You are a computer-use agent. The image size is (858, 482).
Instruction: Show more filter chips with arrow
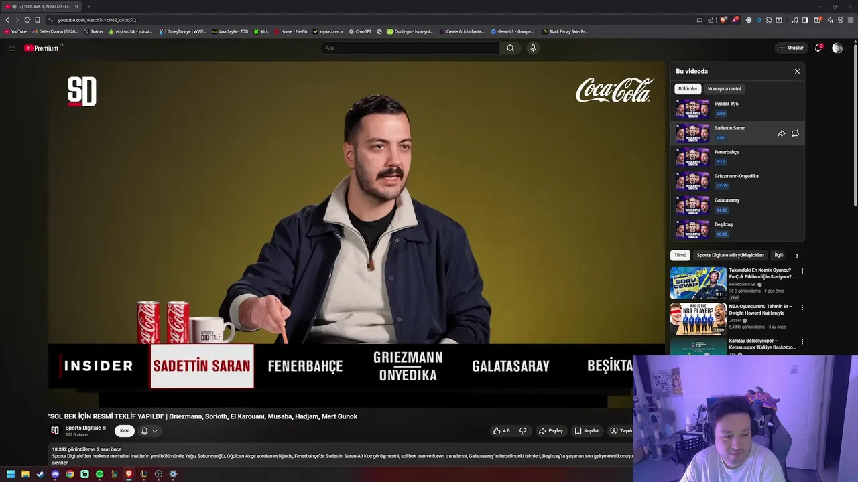coord(796,255)
